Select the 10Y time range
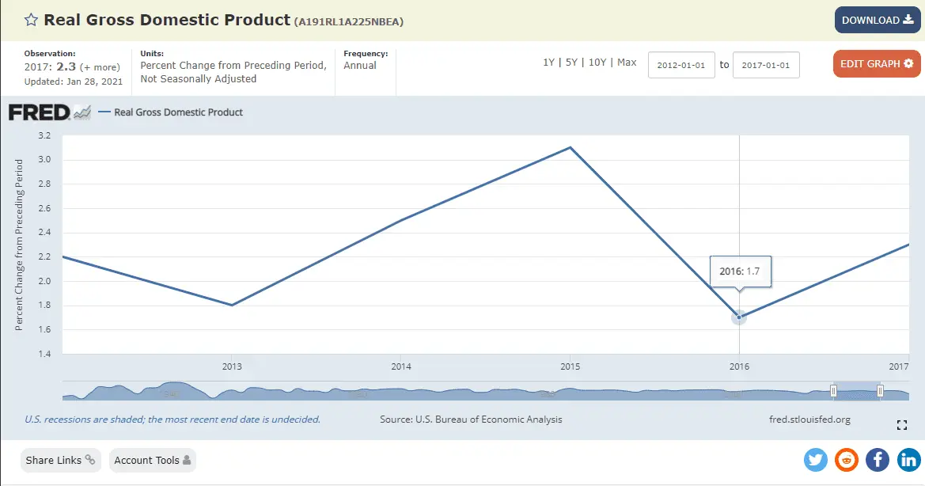 click(599, 63)
